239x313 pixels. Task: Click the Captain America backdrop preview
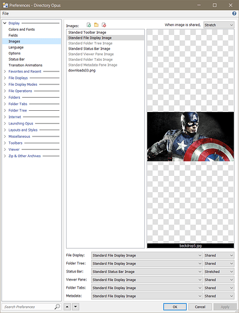click(x=190, y=136)
